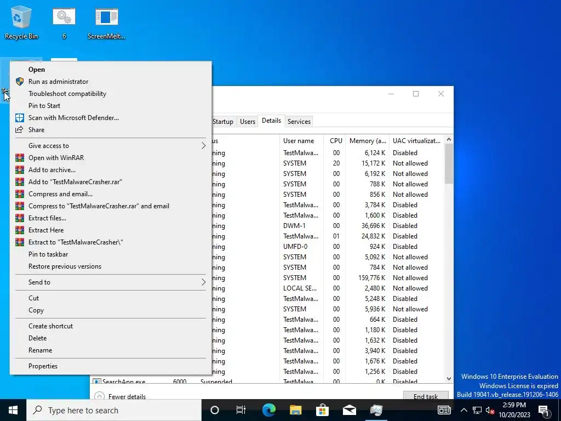Image resolution: width=561 pixels, height=421 pixels.
Task: Switch to the Users tab
Action: point(248,122)
